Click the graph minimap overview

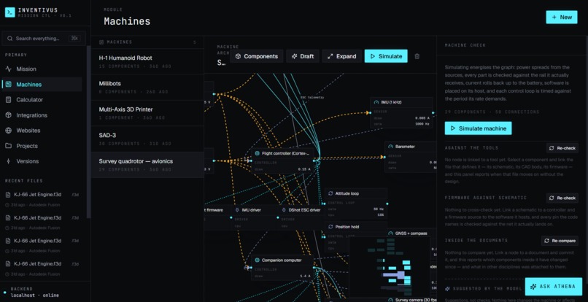pyautogui.click(x=389, y=266)
